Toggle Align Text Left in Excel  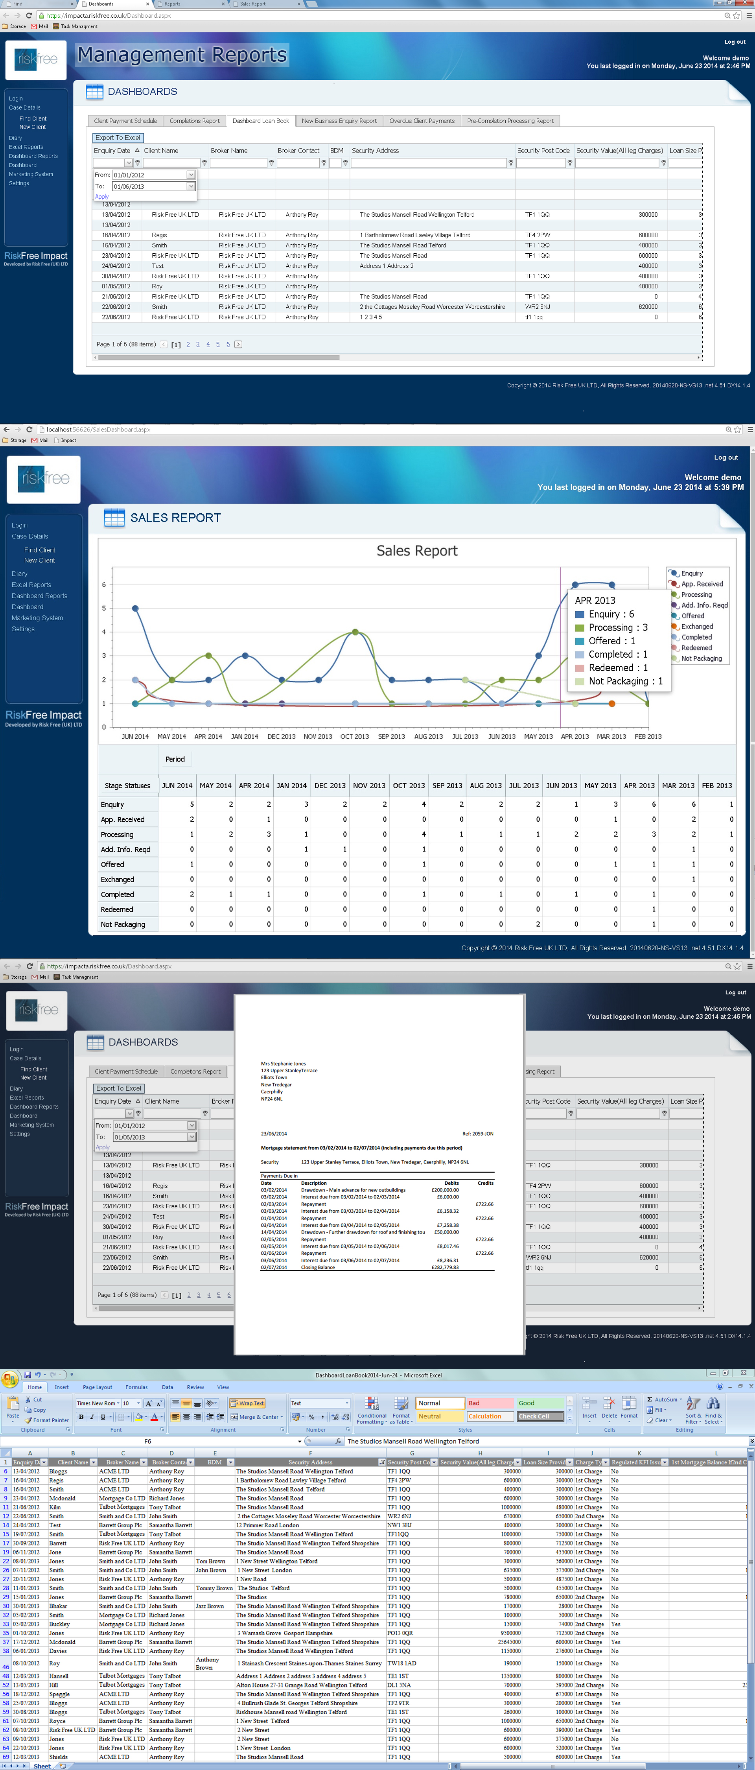175,1417
